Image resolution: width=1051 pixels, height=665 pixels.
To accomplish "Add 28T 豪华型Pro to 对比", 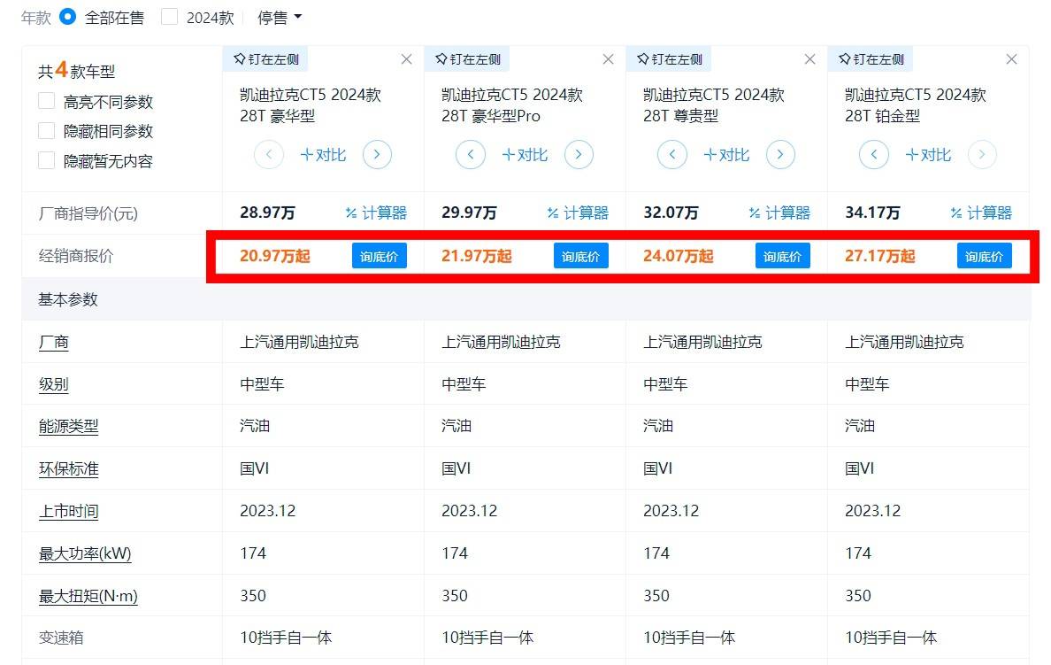I will tap(525, 155).
